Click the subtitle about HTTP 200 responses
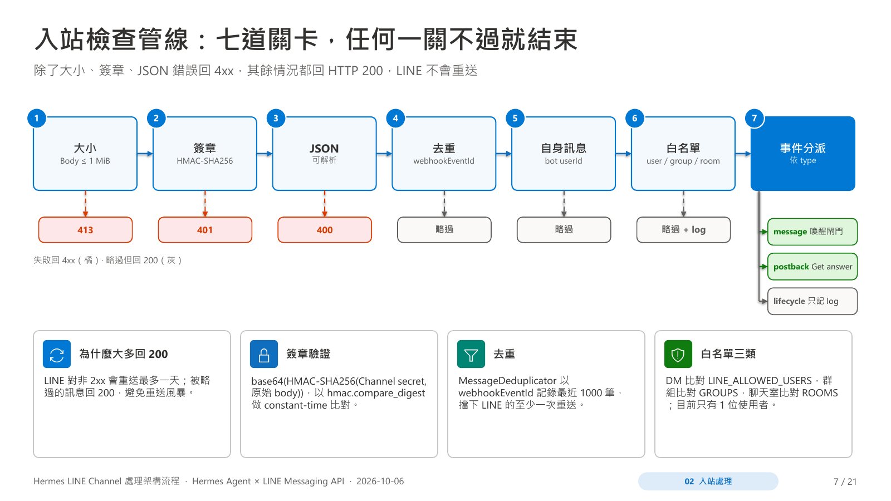The image size is (891, 501). pyautogui.click(x=256, y=71)
